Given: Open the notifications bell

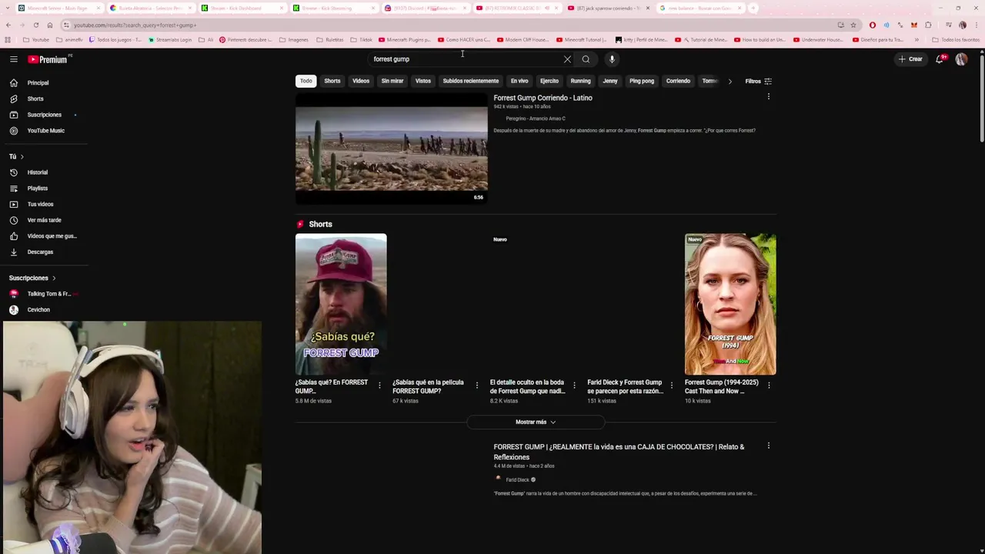Looking at the screenshot, I should point(940,59).
